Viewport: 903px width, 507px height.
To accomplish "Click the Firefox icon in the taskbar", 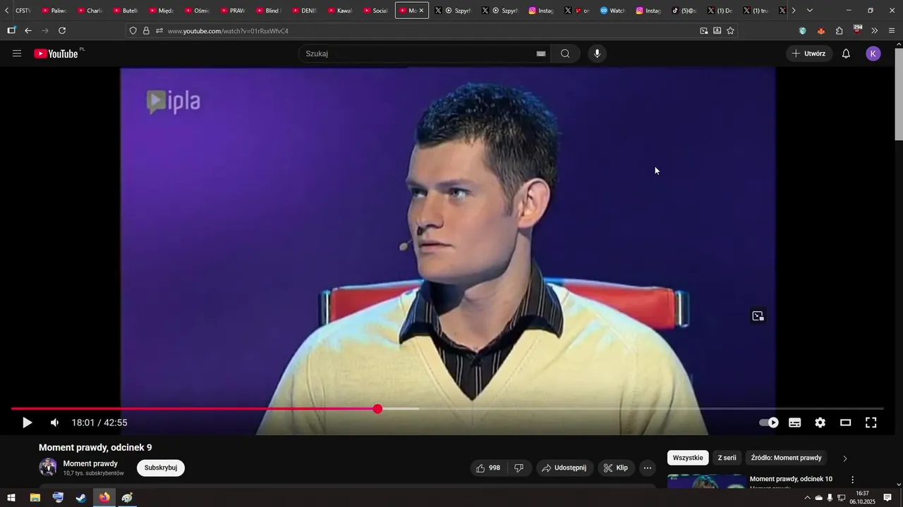I will click(104, 498).
